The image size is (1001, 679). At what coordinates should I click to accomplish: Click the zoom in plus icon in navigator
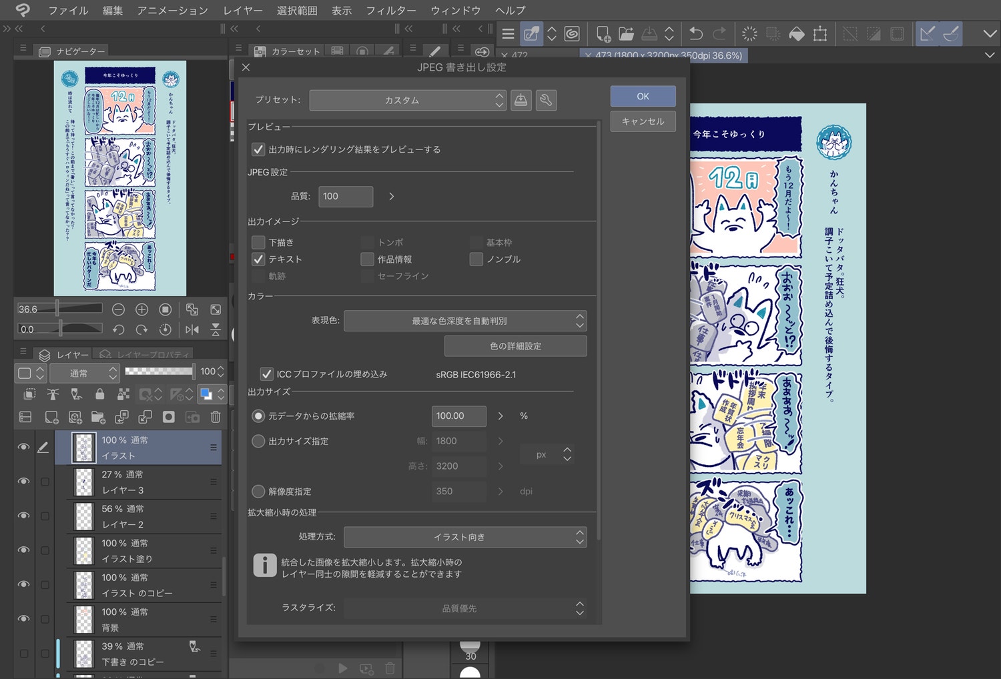tap(141, 309)
